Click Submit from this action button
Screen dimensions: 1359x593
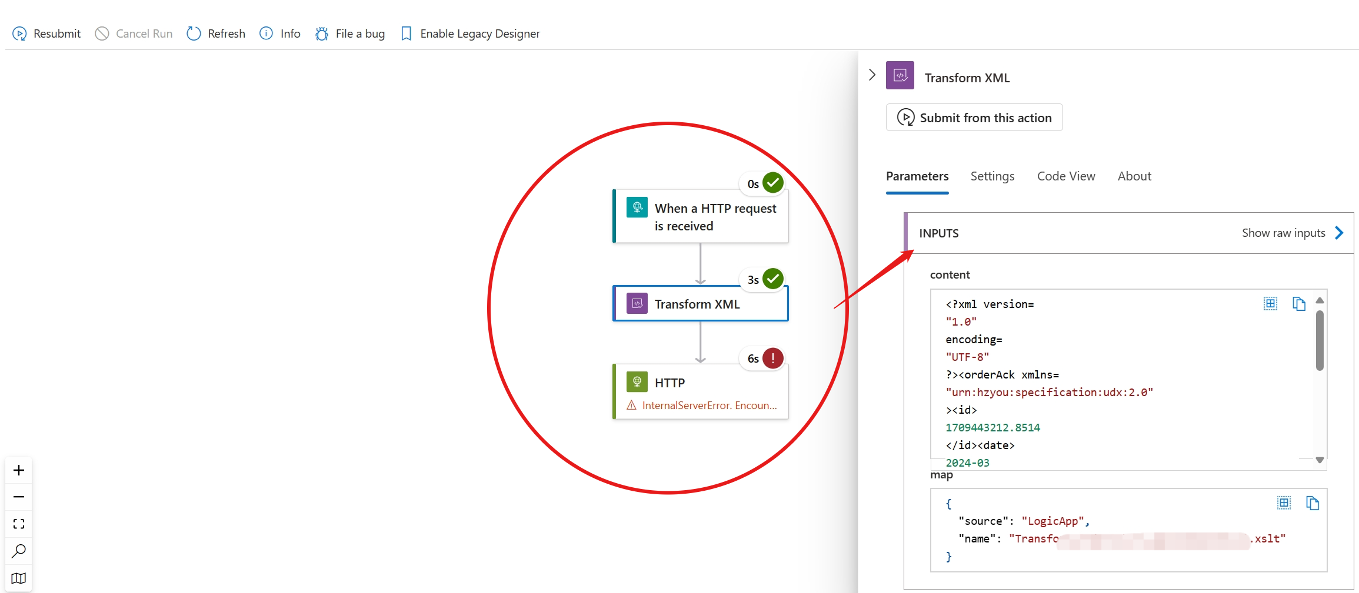[x=974, y=118]
